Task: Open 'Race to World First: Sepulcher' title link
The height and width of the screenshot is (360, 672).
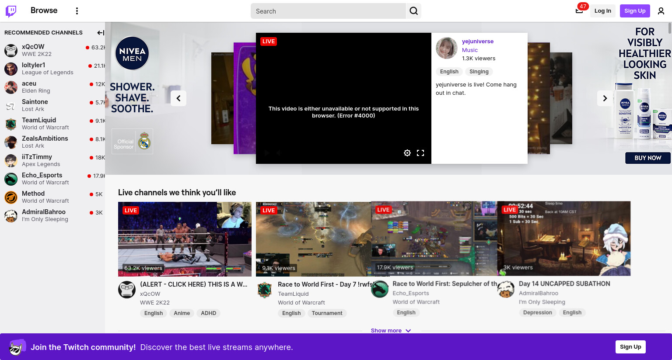Action: click(444, 284)
